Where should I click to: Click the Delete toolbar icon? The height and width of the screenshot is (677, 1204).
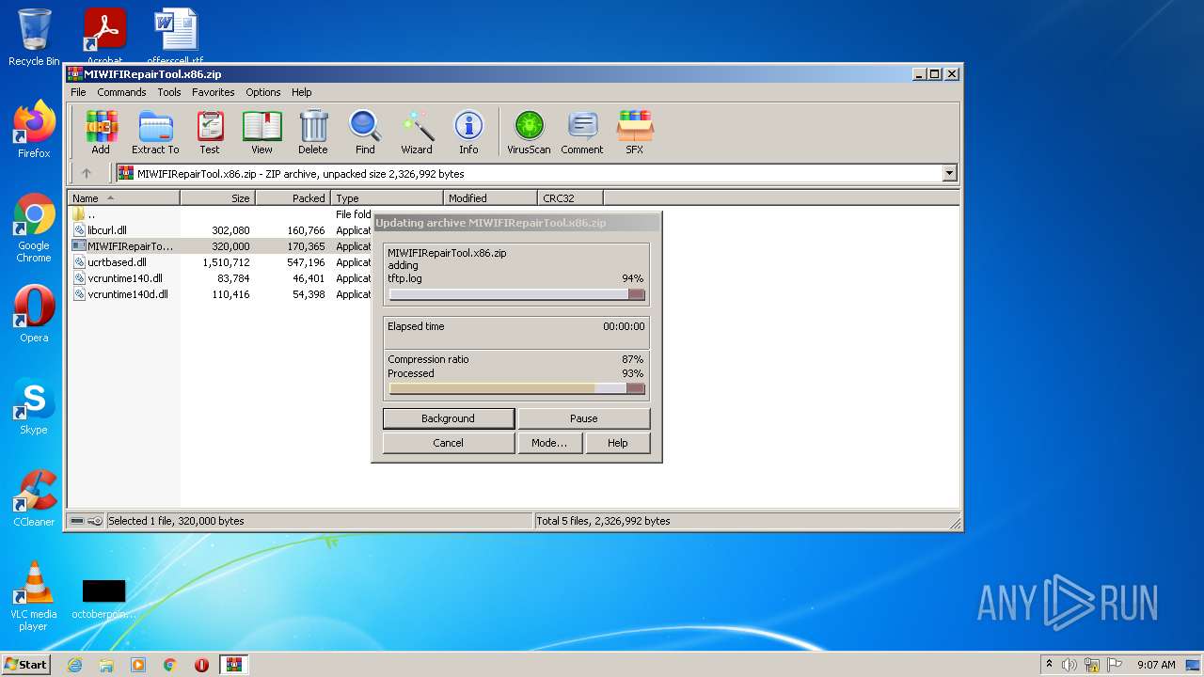point(313,132)
